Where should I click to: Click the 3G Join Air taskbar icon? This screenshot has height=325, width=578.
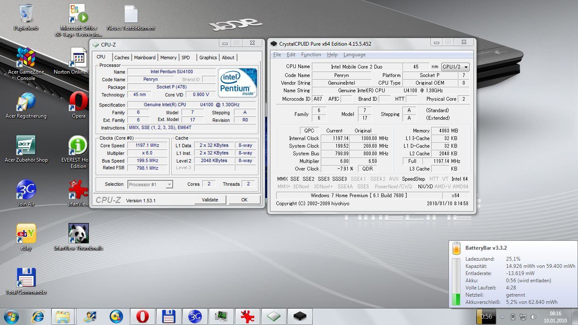pos(195,317)
